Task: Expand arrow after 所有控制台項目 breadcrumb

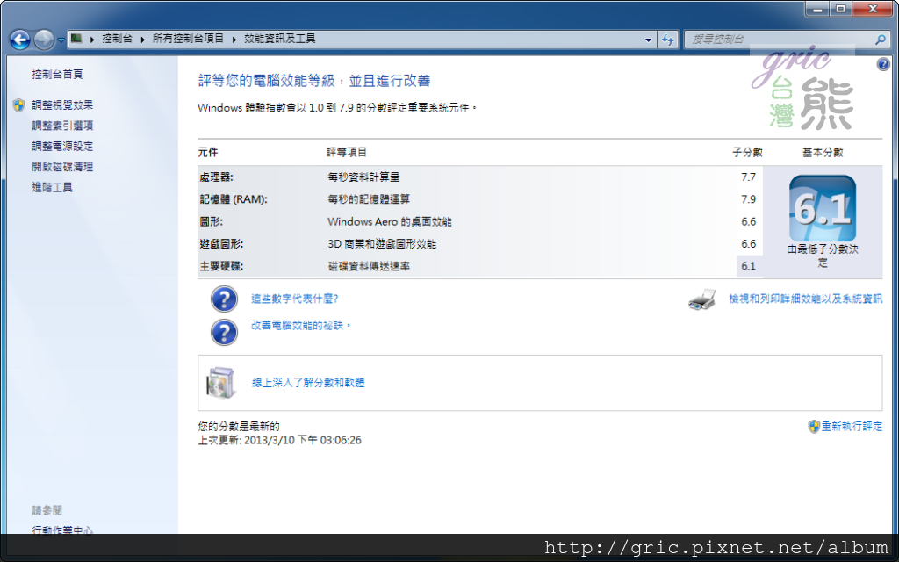Action: [234, 39]
